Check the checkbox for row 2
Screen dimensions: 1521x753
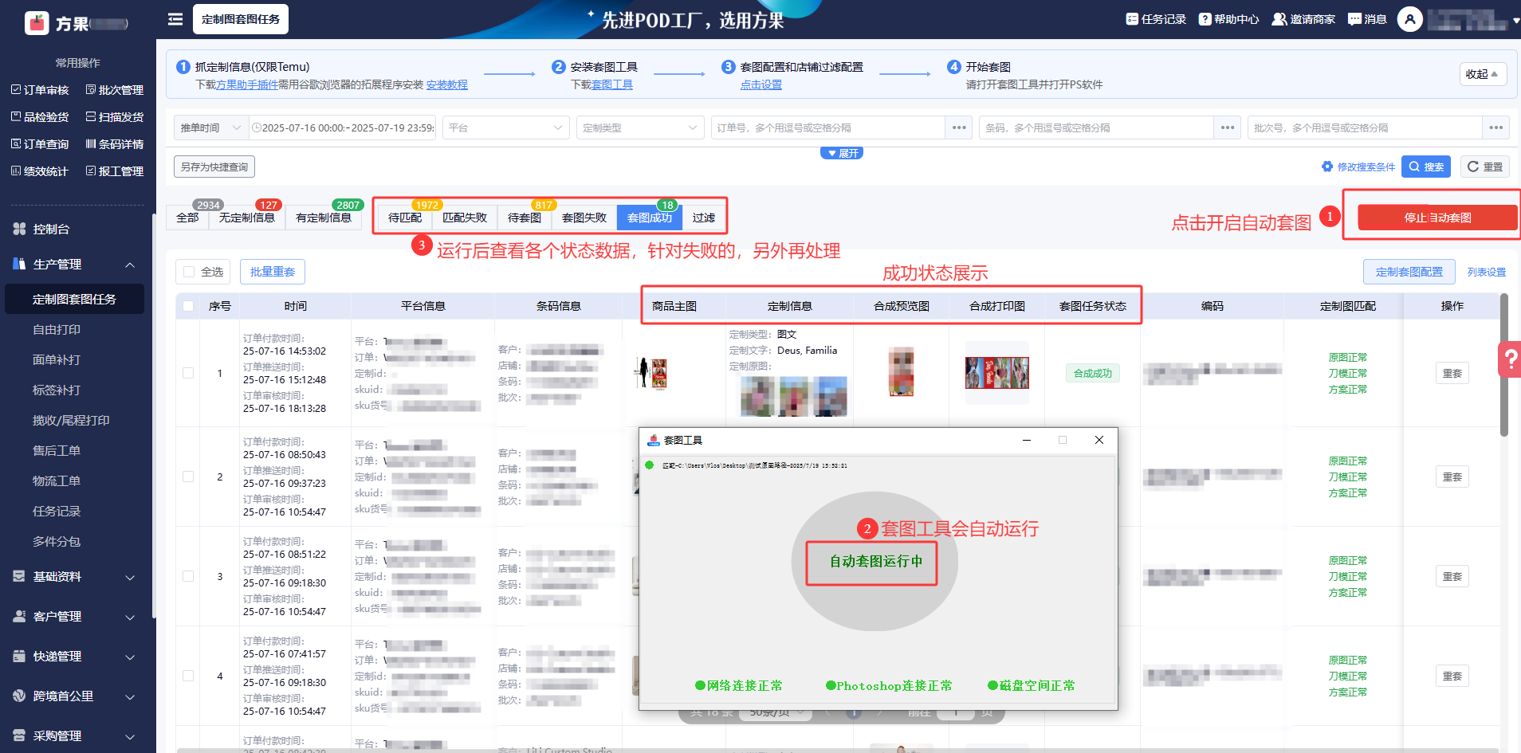pyautogui.click(x=188, y=477)
